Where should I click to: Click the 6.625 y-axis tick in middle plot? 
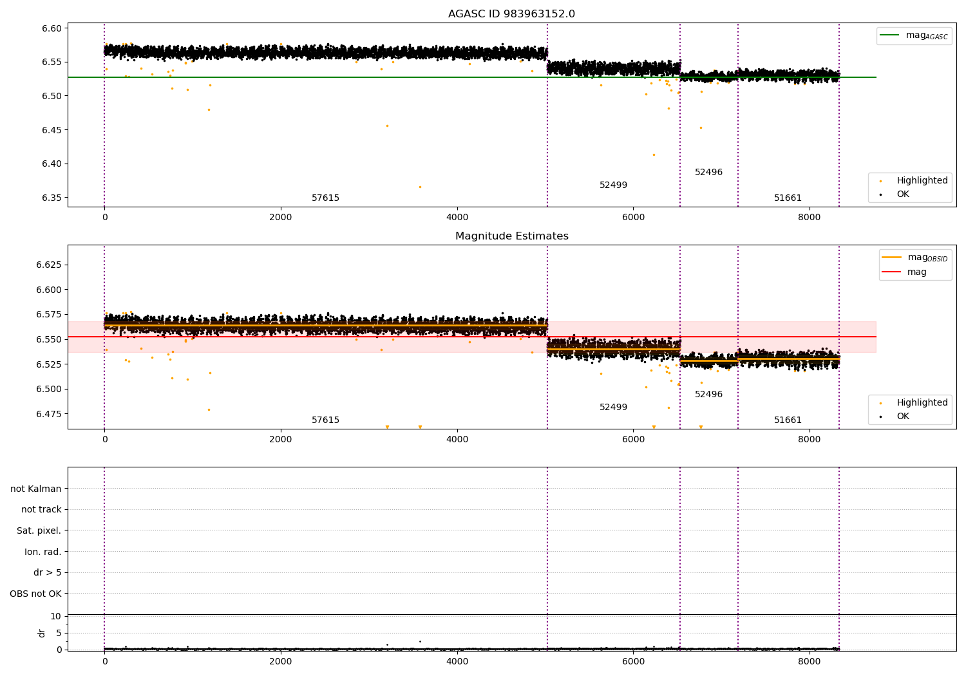pyautogui.click(x=50, y=265)
